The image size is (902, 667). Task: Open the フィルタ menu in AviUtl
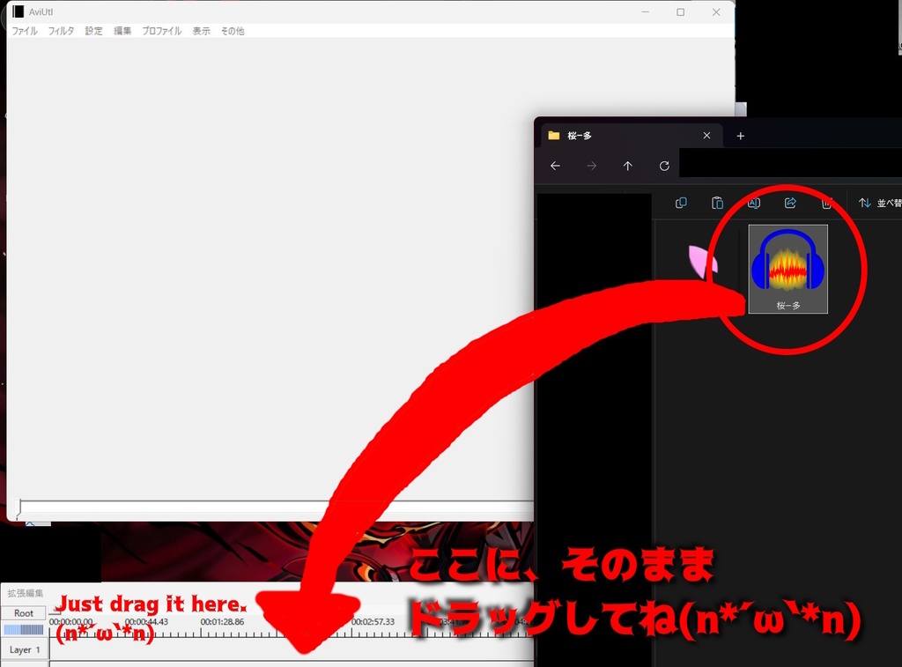click(x=61, y=31)
